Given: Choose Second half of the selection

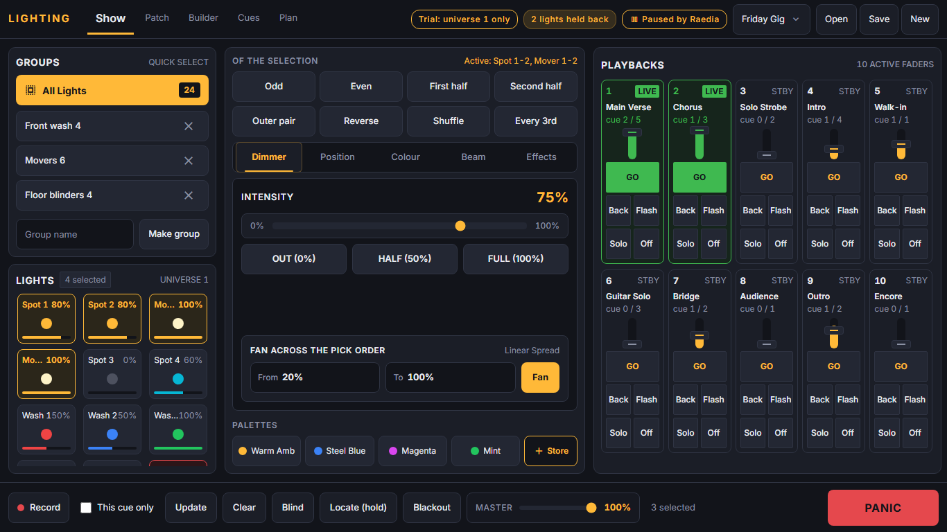Looking at the screenshot, I should (536, 87).
